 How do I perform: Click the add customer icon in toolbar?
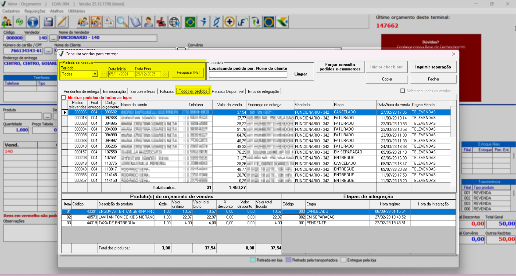pos(7,22)
